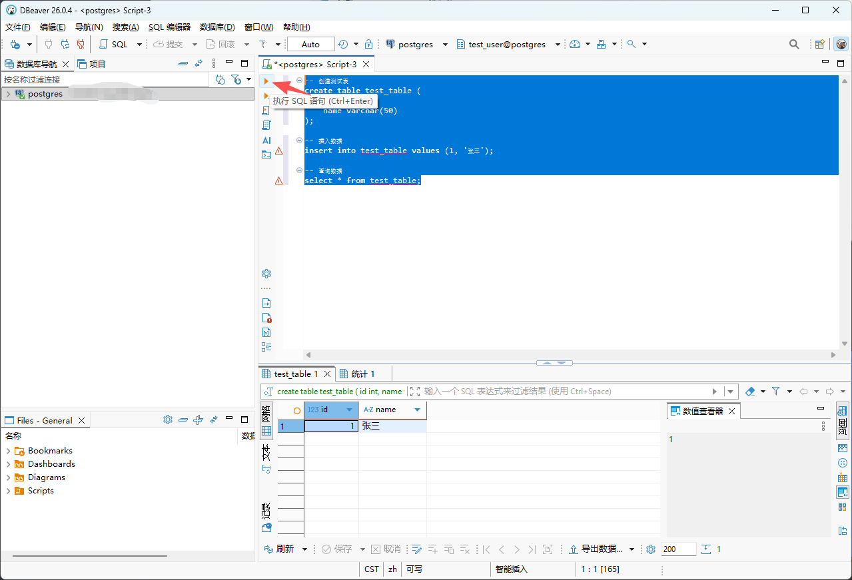Open the editor settings gear in left gutter
Screen dimensions: 852x580
point(266,274)
